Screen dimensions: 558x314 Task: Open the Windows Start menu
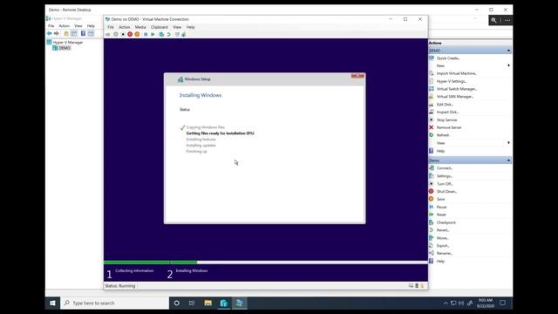click(52, 303)
